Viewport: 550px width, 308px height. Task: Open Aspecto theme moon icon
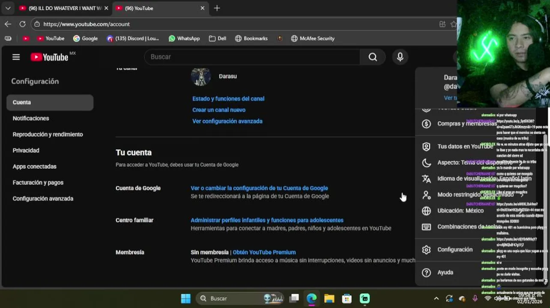tap(426, 163)
